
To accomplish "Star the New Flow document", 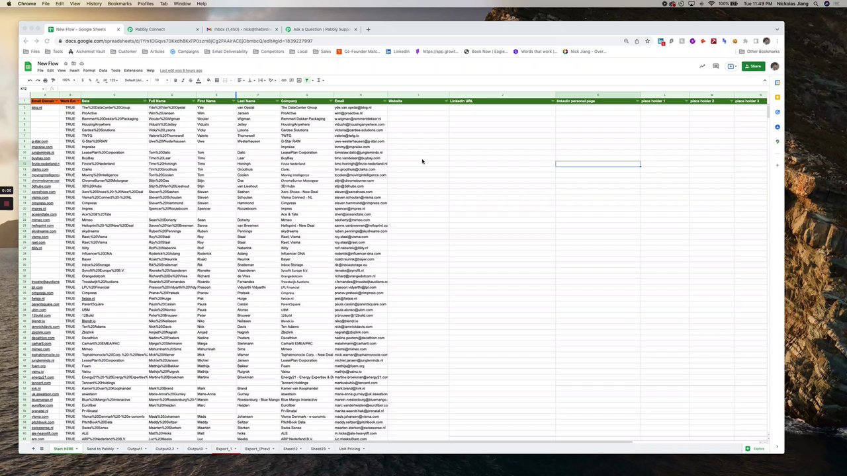I will coord(66,63).
